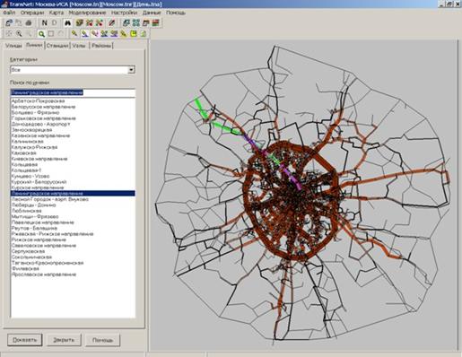Switch to the Станции tab
This screenshot has width=462, height=357.
57,46
